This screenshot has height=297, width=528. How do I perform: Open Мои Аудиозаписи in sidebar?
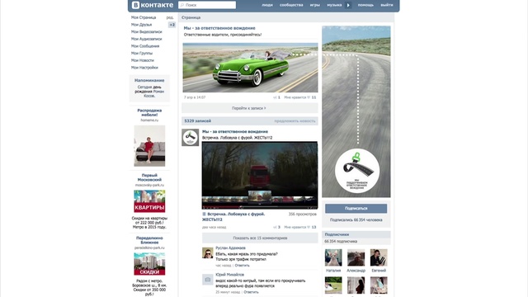147,39
